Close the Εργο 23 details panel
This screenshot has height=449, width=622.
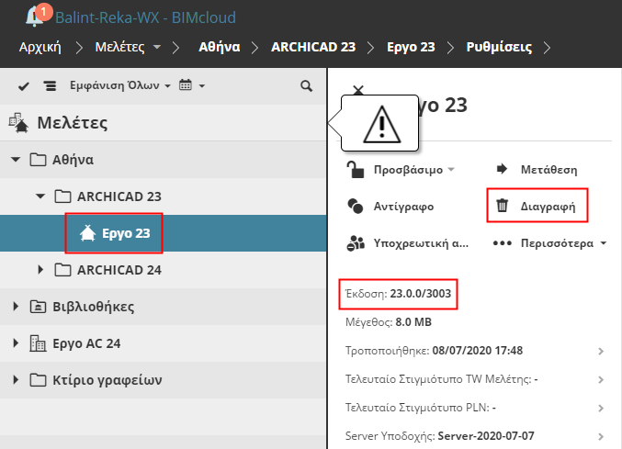(x=358, y=90)
